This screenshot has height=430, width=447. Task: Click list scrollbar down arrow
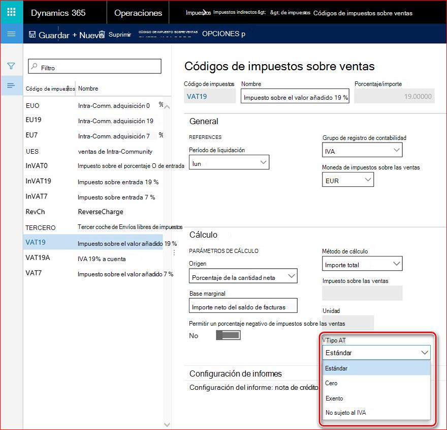(x=167, y=424)
